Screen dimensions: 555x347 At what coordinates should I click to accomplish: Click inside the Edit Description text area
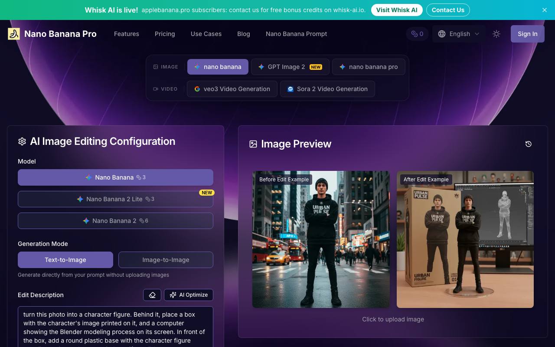[115, 327]
